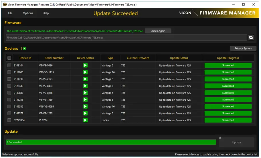Select serial number V5-VS-1233
Viewport: 261px width, 158px height.
point(46,113)
